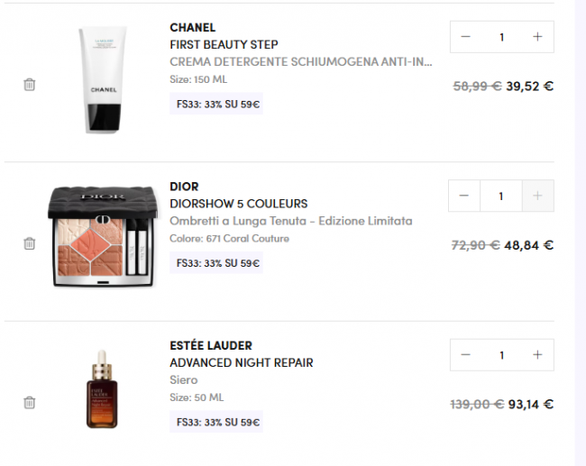Decrease quantity of Chanel First Beauty Step
The image size is (586, 466).
[x=465, y=37]
